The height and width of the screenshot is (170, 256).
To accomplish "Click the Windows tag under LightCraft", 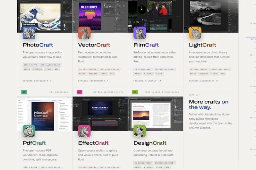I will pyautogui.click(x=204, y=74).
